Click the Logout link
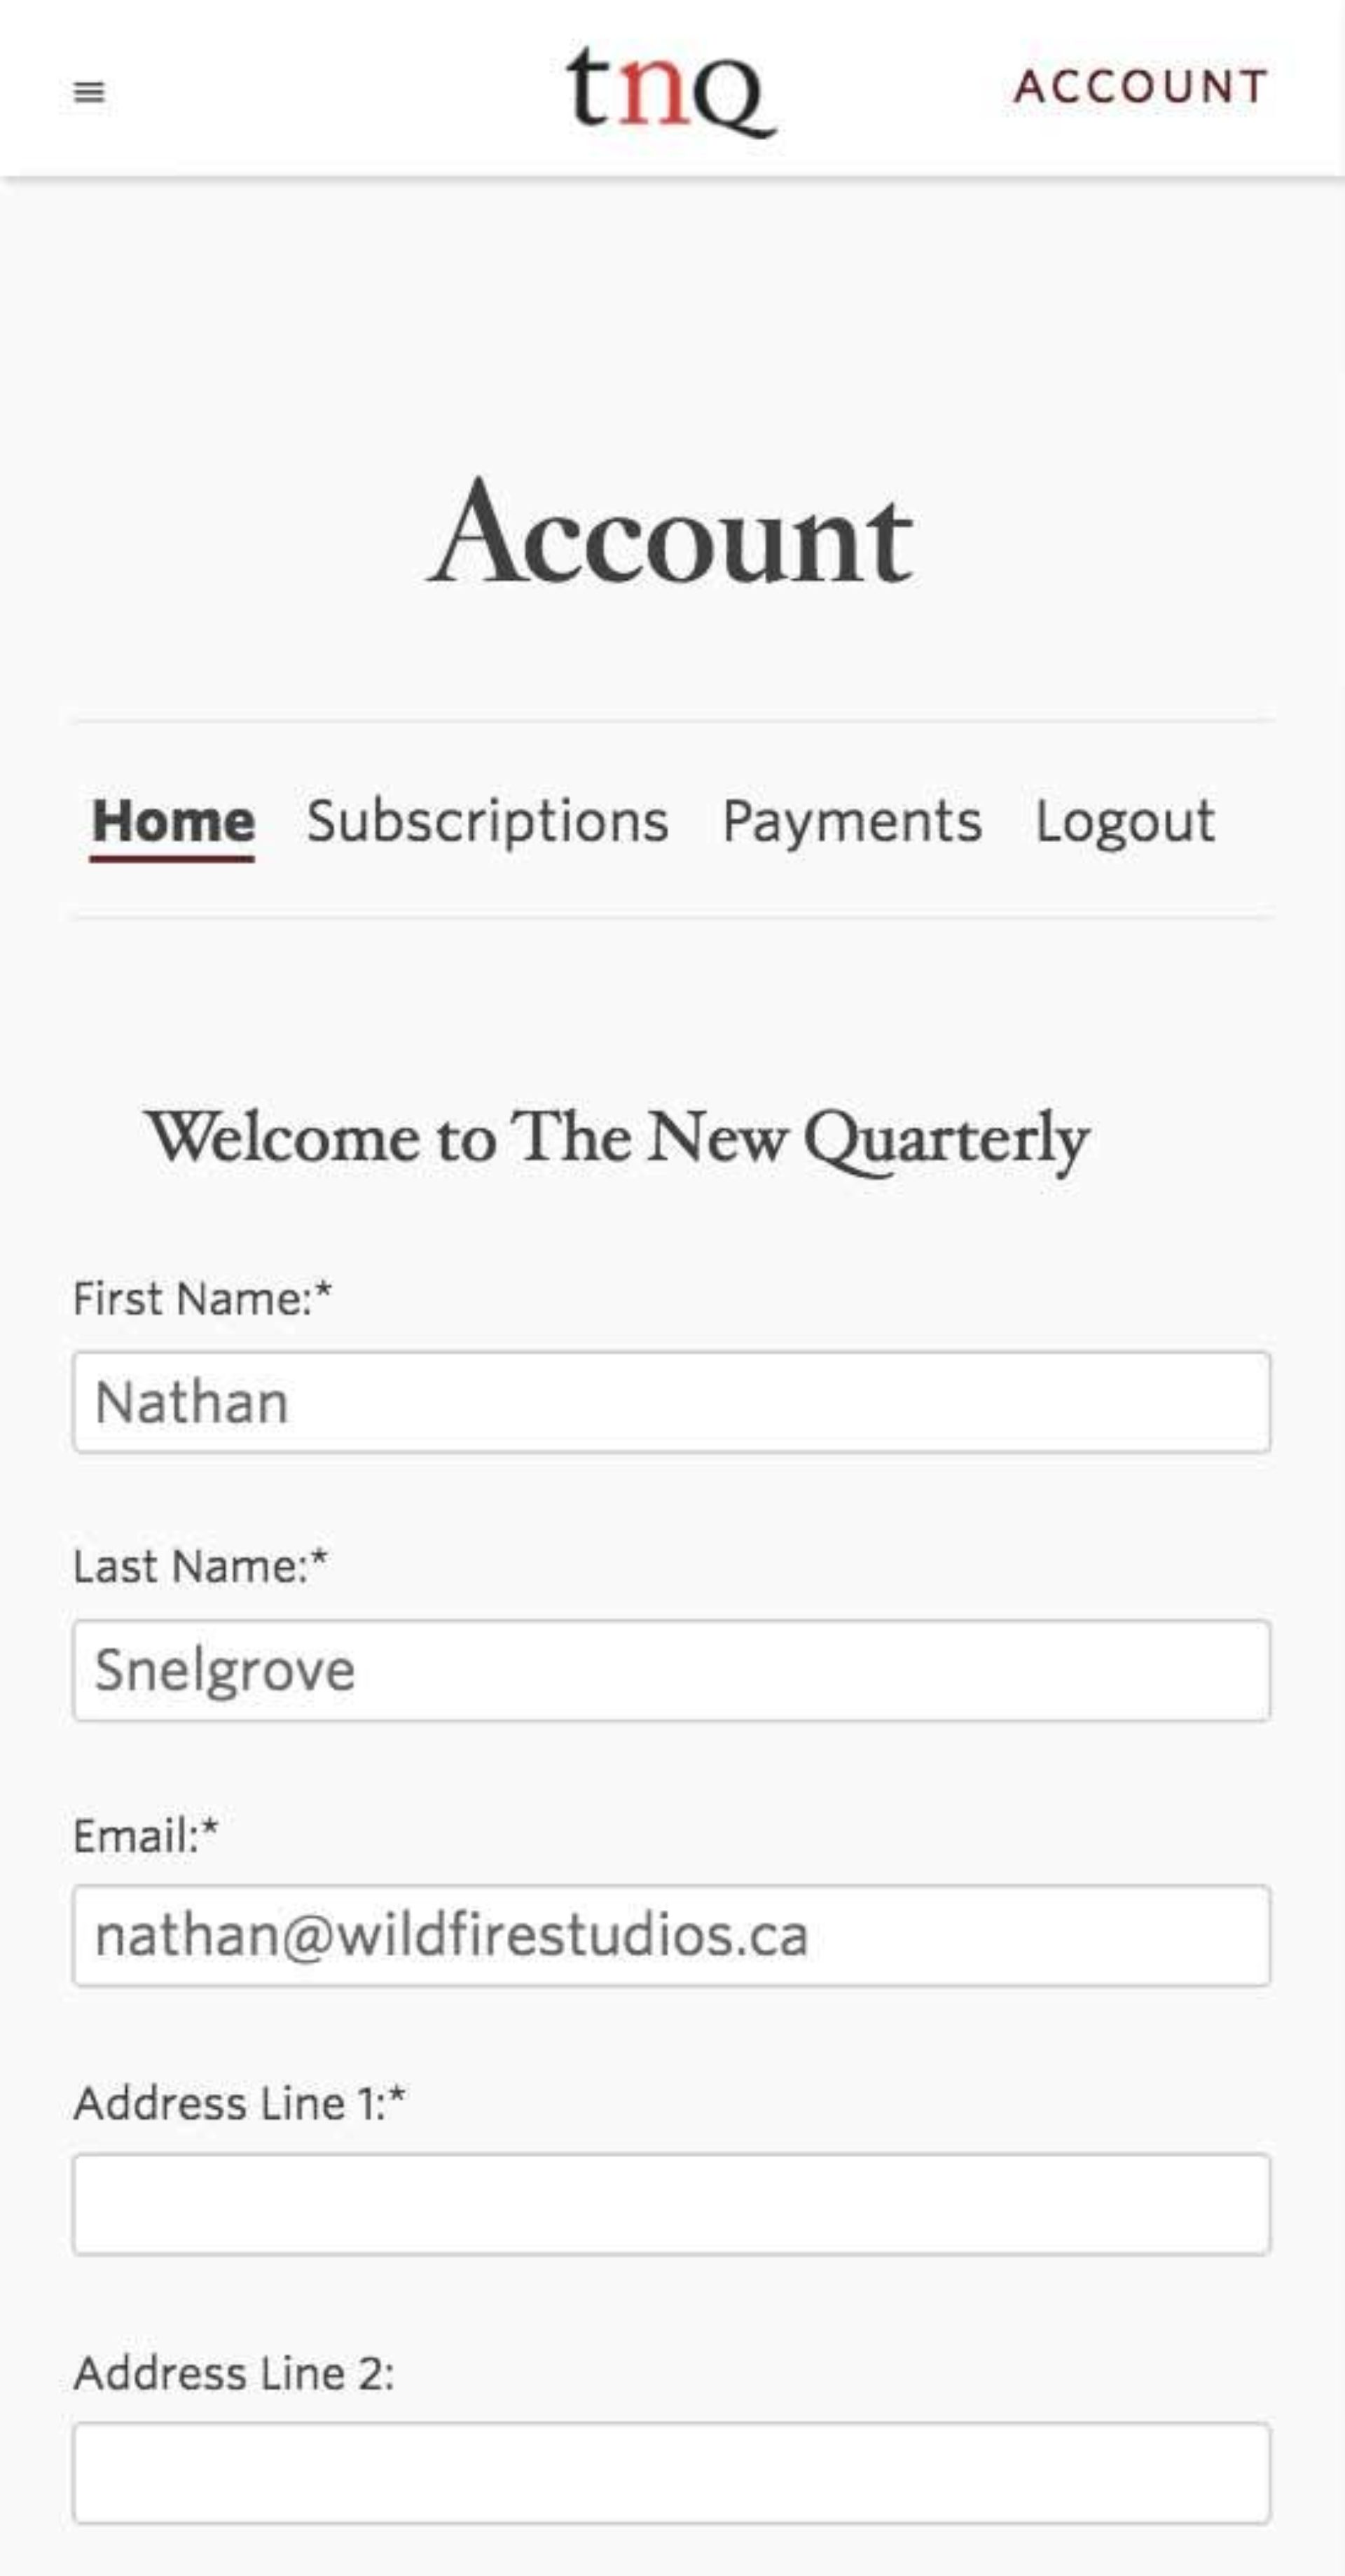This screenshot has width=1345, height=2576. click(x=1125, y=822)
